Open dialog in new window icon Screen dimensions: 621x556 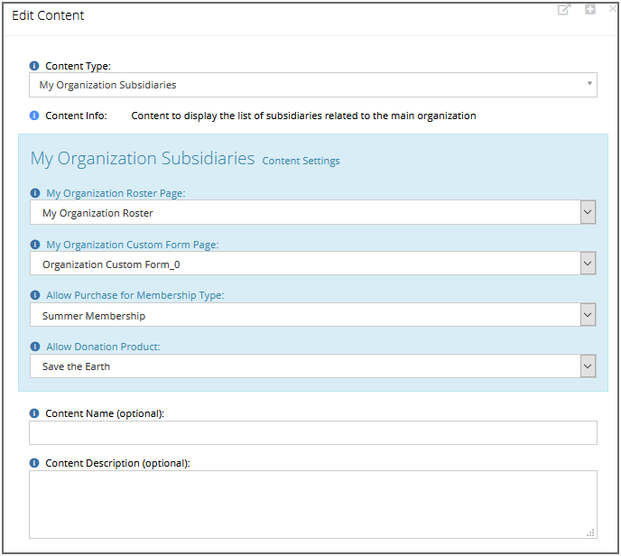pos(564,10)
